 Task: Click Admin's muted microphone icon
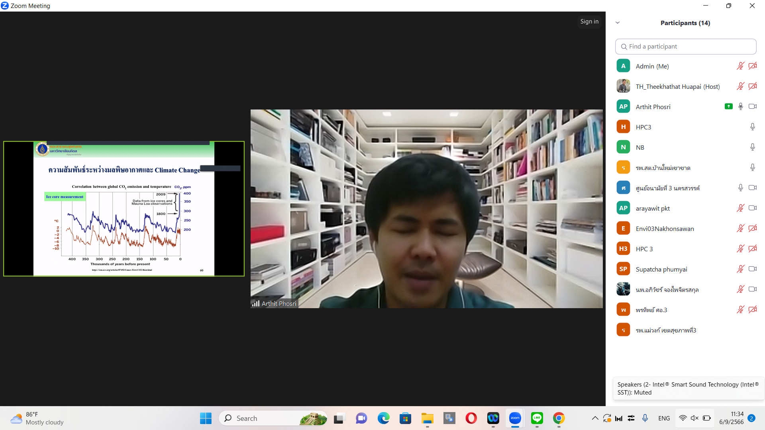[x=740, y=66]
